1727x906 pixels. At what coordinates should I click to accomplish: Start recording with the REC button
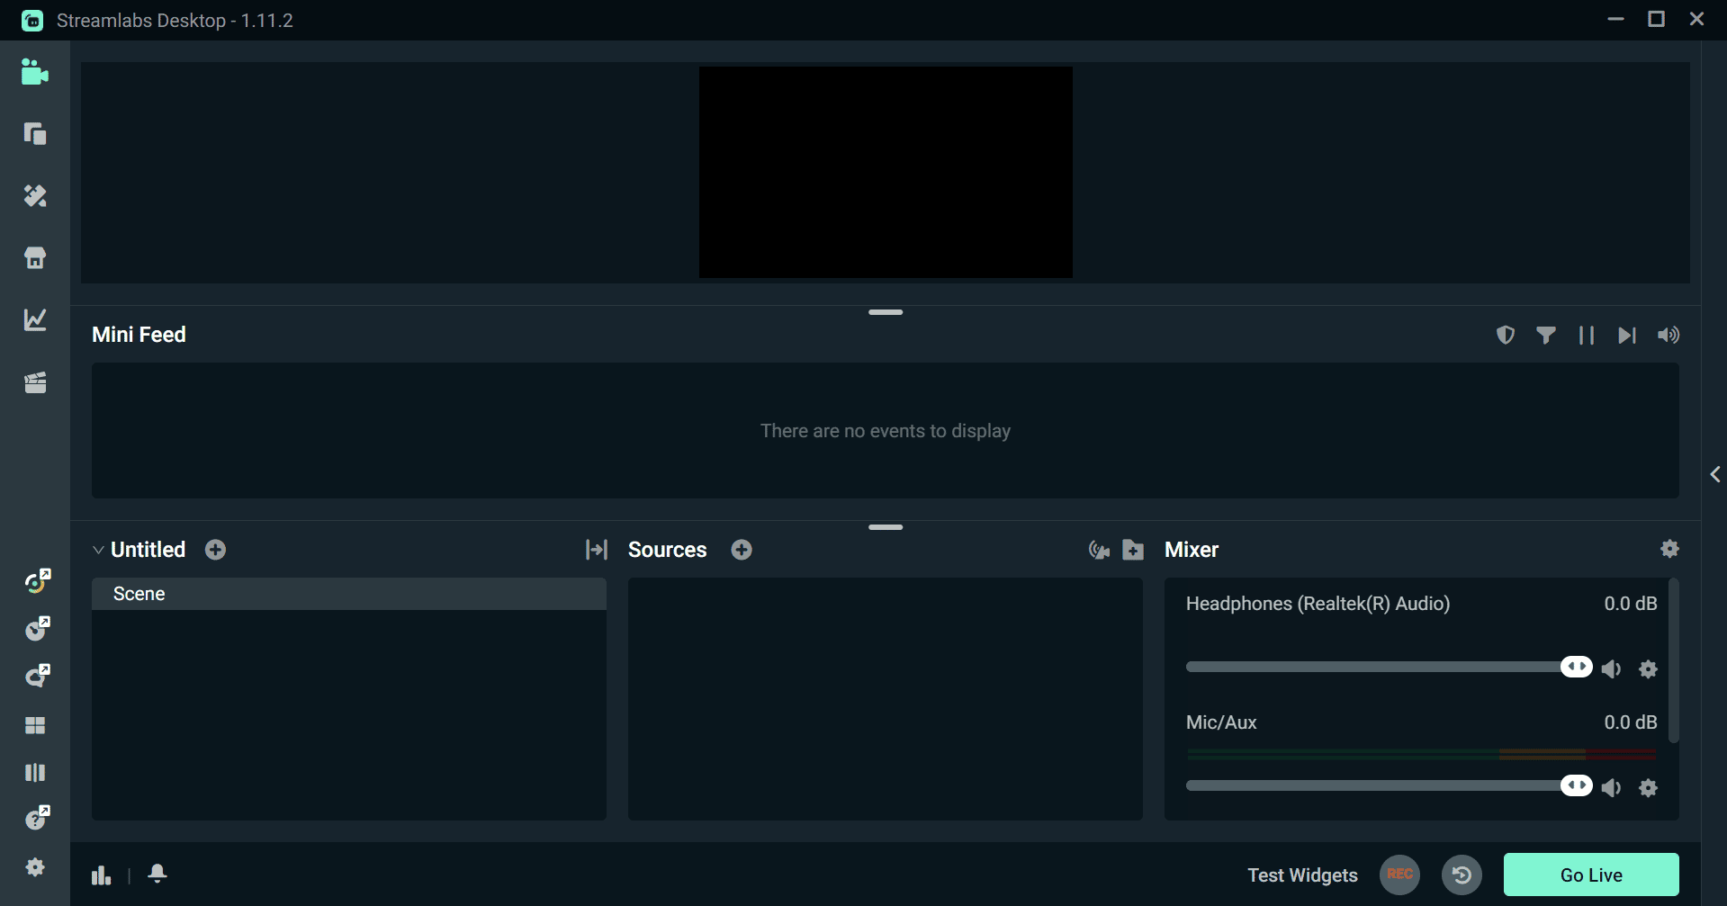point(1399,874)
